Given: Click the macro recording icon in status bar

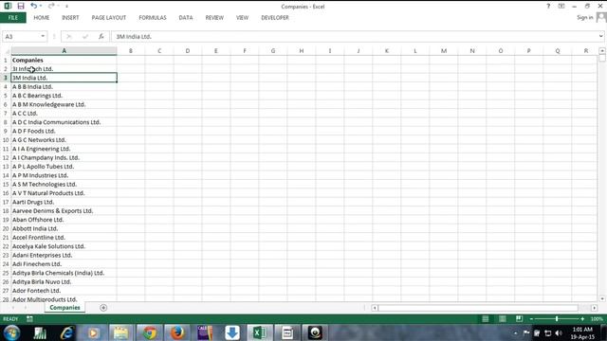Looking at the screenshot, I should click(29, 319).
